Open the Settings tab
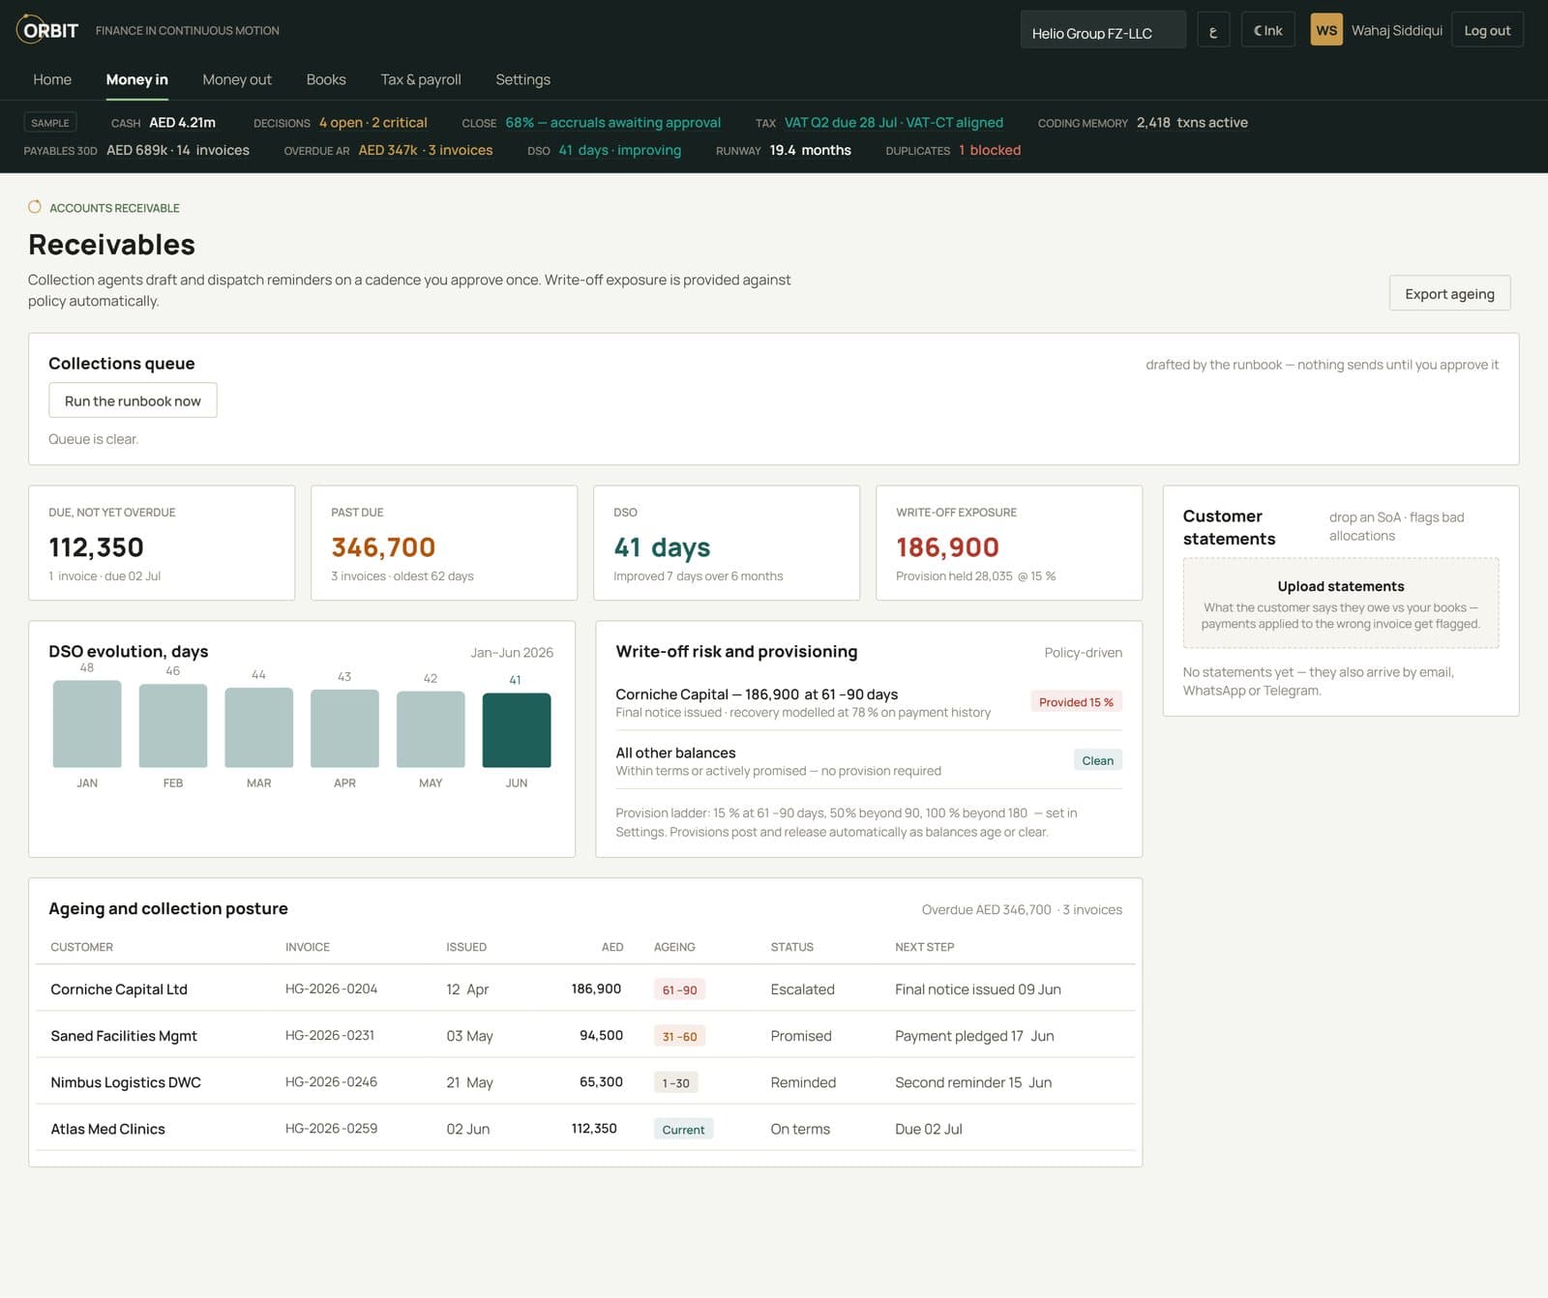This screenshot has width=1548, height=1298. pos(522,79)
